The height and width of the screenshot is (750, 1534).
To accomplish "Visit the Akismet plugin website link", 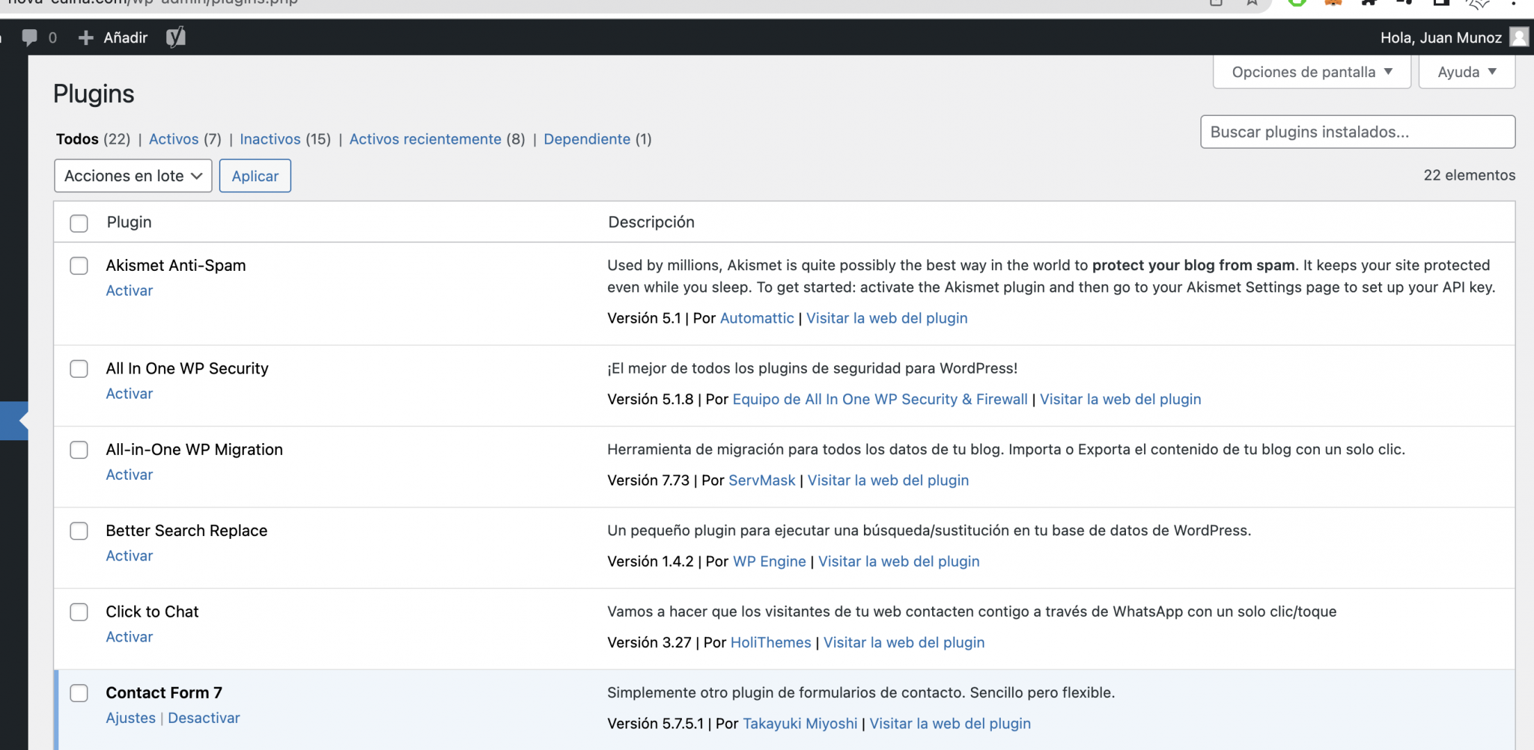I will coord(887,318).
